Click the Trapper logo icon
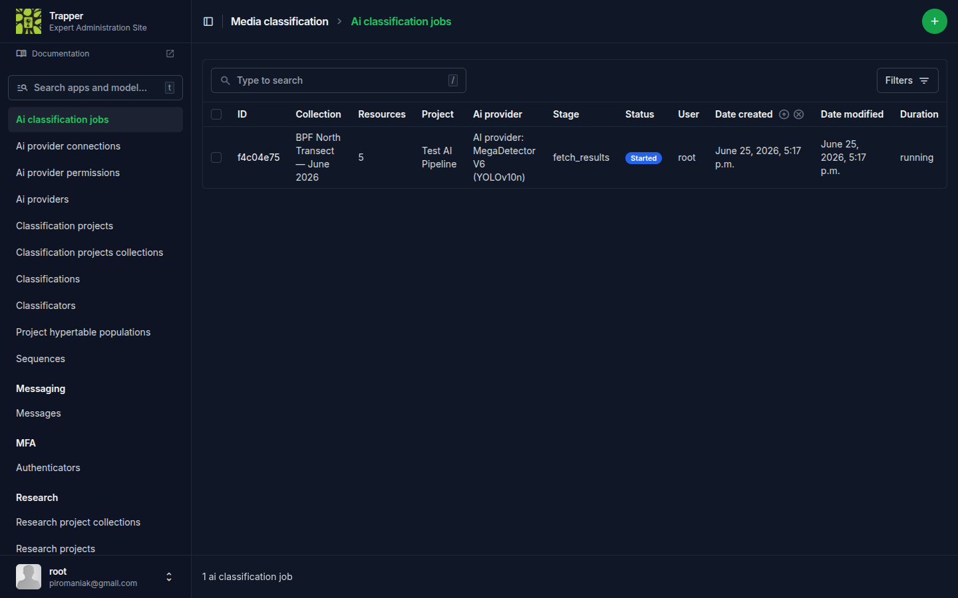Image resolution: width=958 pixels, height=598 pixels. click(x=29, y=21)
